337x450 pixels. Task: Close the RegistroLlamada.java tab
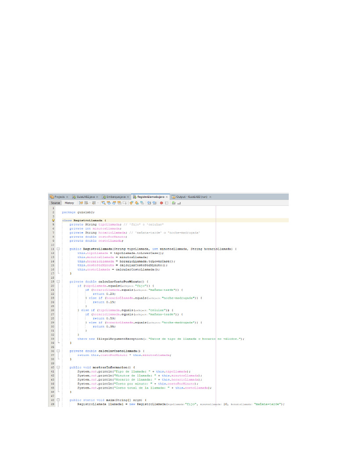tap(167, 197)
